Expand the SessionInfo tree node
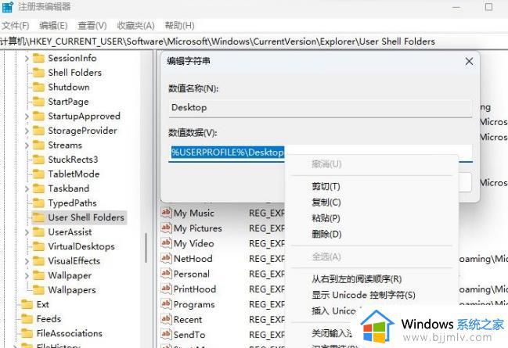508x348 pixels. click(27, 58)
